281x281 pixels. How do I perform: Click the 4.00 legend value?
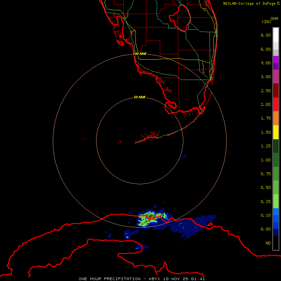point(266,63)
